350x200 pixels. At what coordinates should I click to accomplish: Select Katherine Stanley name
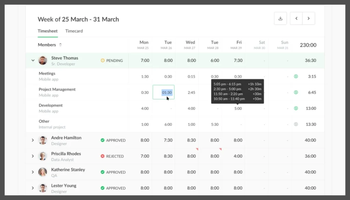pyautogui.click(x=68, y=170)
